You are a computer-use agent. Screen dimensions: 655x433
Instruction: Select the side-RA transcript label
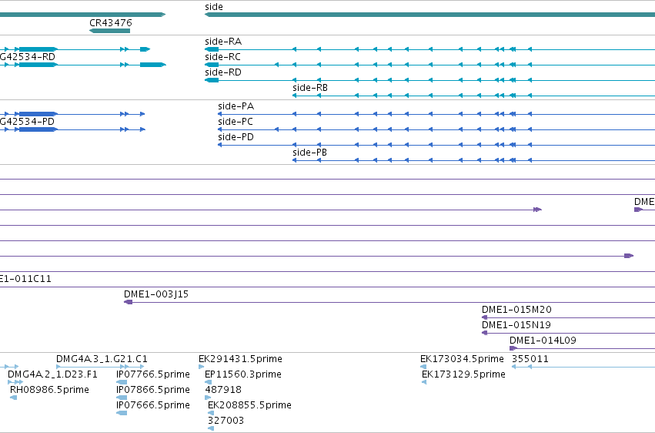tap(223, 42)
